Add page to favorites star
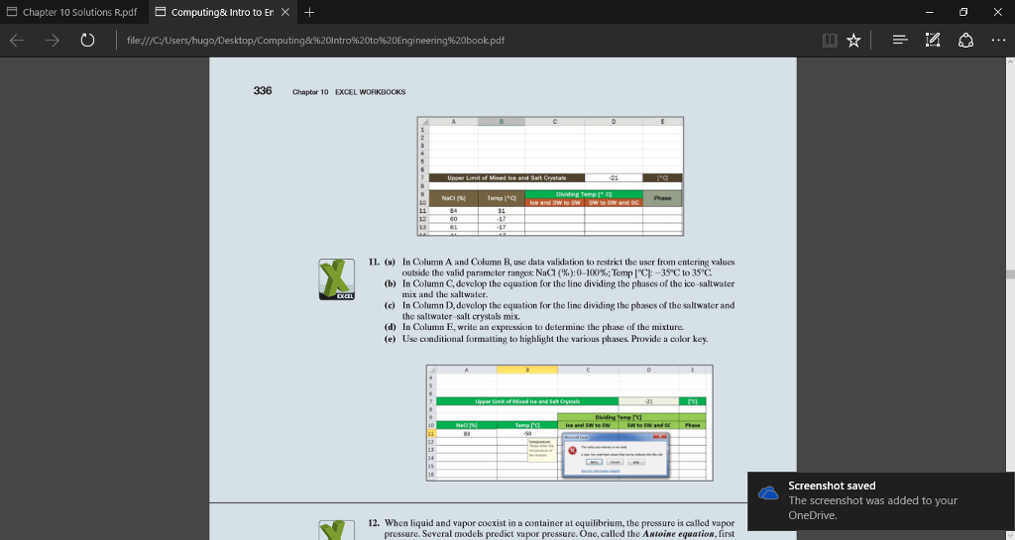 pos(853,40)
